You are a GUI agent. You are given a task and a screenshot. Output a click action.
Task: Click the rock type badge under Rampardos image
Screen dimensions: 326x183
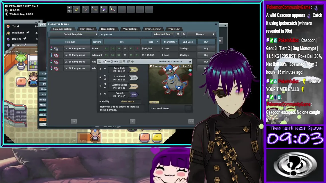click(x=154, y=102)
